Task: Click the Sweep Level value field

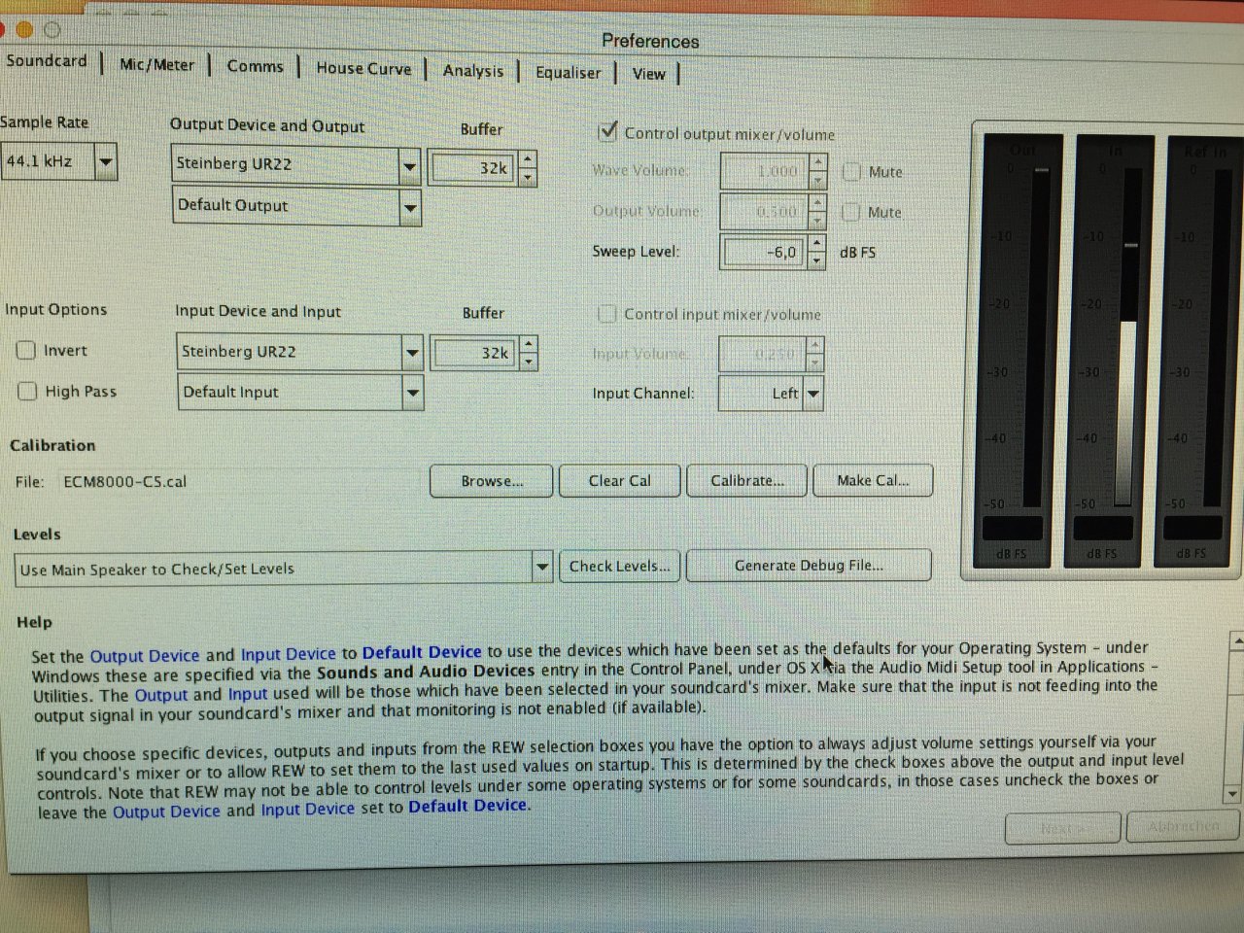Action: tap(765, 252)
